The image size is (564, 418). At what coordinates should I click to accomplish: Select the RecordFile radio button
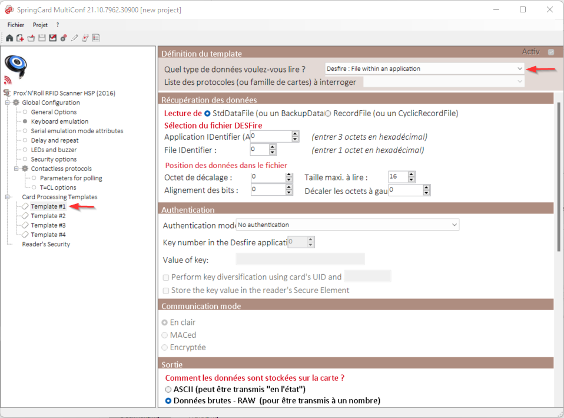[328, 114]
